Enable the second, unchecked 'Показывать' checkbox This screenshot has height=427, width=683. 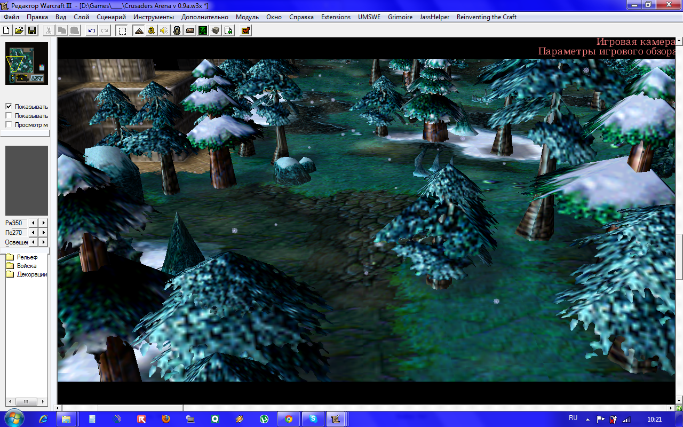coord(9,115)
